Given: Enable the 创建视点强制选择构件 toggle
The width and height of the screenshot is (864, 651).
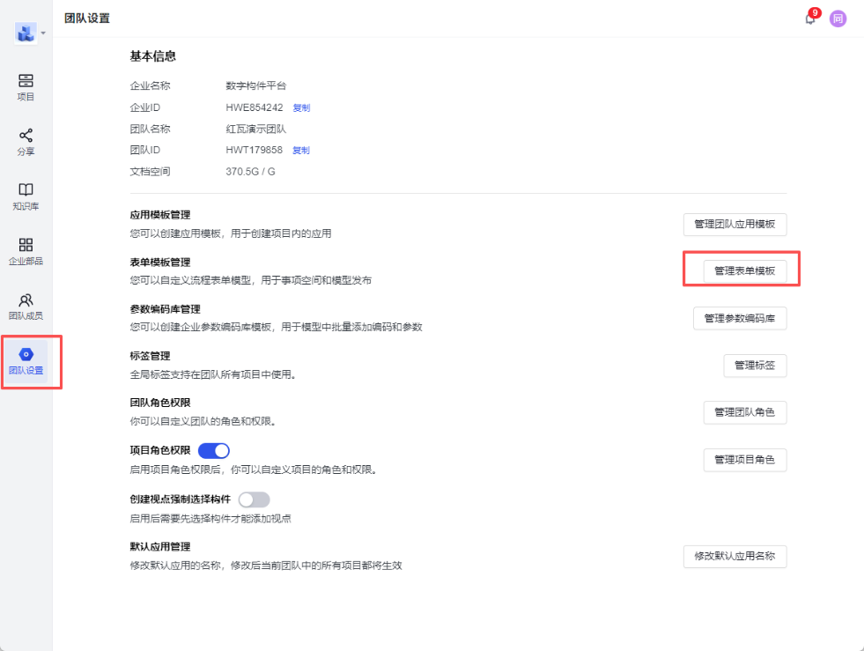Looking at the screenshot, I should click(x=254, y=499).
